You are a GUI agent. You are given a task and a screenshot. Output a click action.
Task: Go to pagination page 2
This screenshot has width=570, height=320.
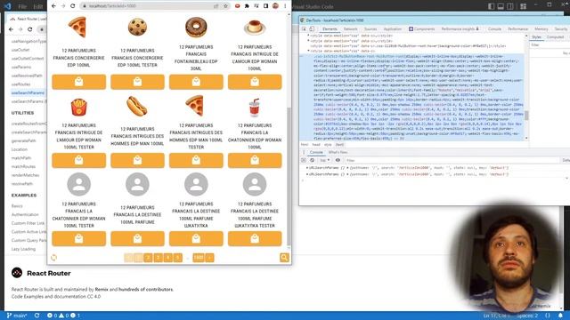tap(148, 258)
